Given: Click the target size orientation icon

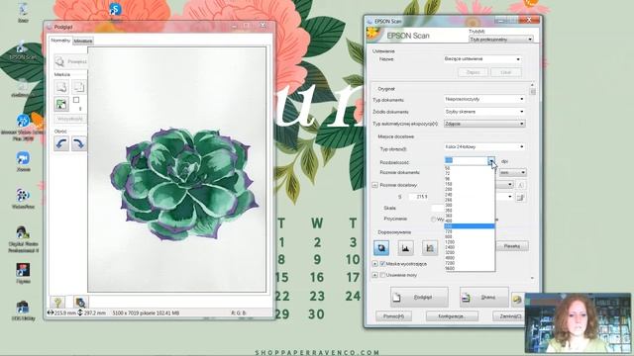Looking at the screenshot, I should point(521,185).
